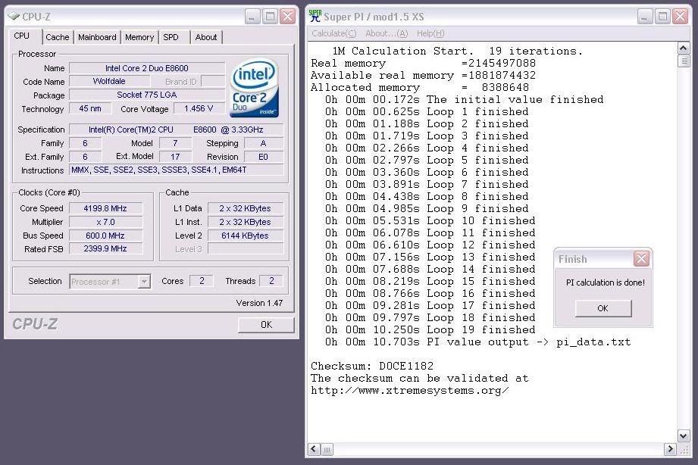This screenshot has height=465, width=698.
Task: Click the Stepping value A
Action: coord(263,143)
